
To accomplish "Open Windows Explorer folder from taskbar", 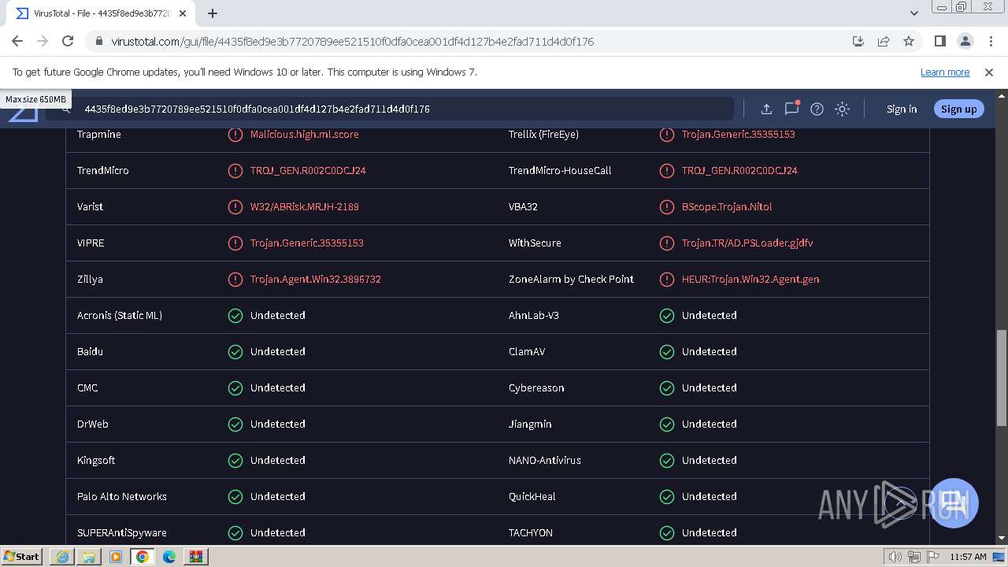I will [89, 557].
